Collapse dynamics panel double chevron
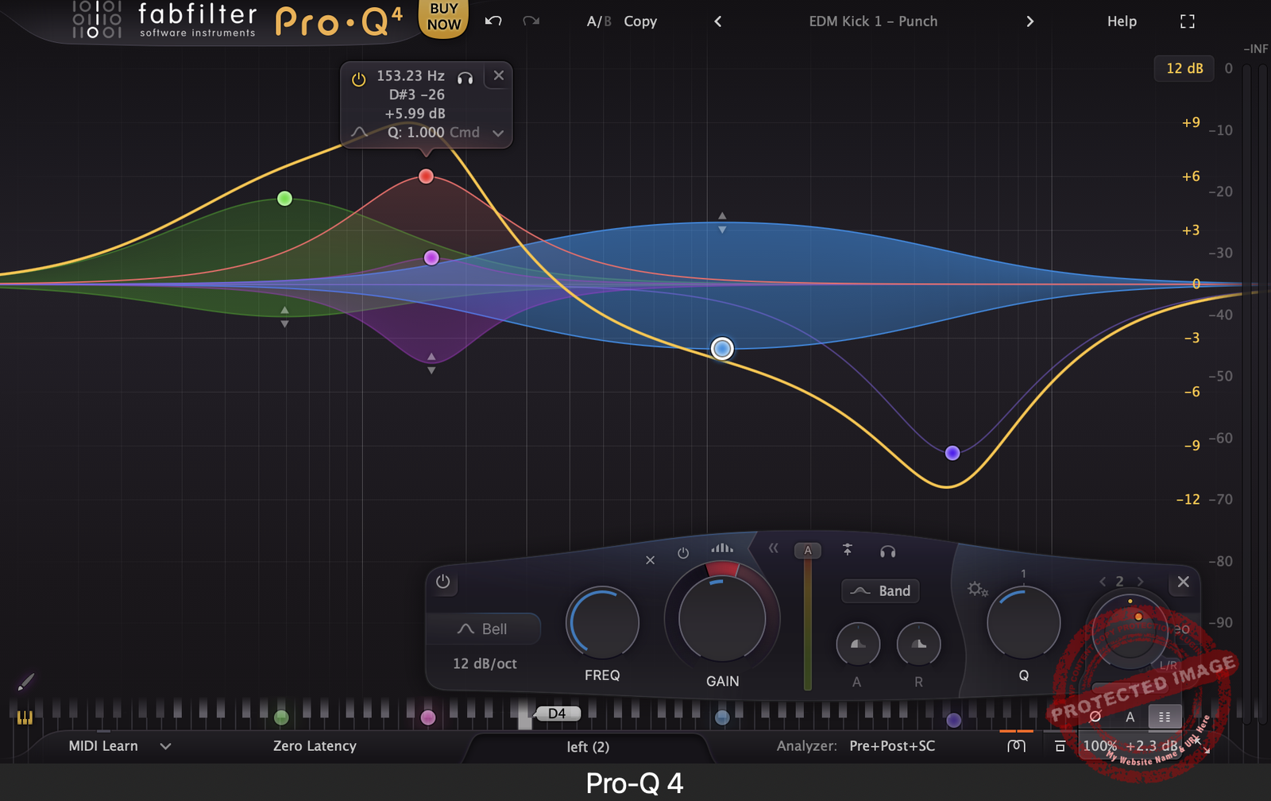The height and width of the screenshot is (801, 1271). [x=773, y=548]
